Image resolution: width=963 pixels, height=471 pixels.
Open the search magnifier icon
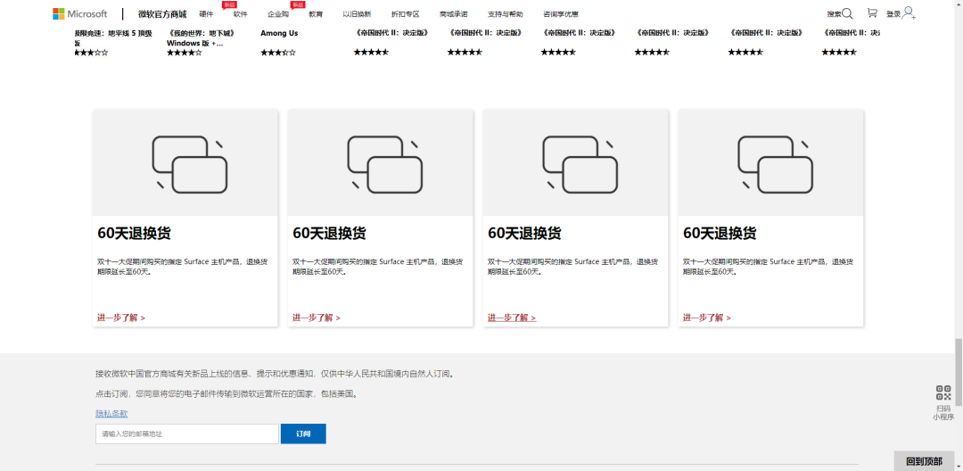(x=848, y=13)
